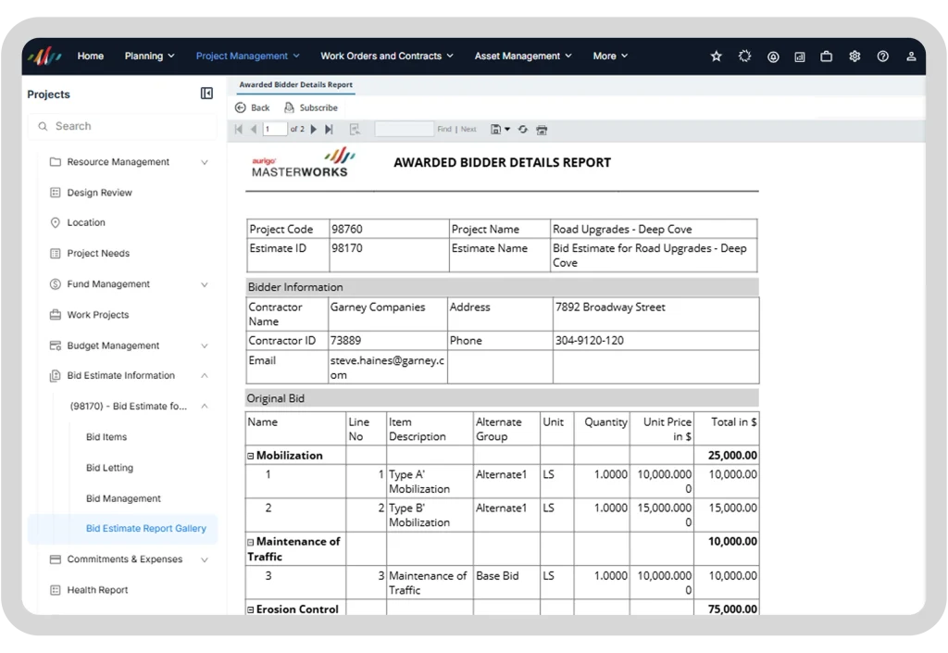Refresh the report
Viewport: 948px width, 653px height.
coord(522,130)
